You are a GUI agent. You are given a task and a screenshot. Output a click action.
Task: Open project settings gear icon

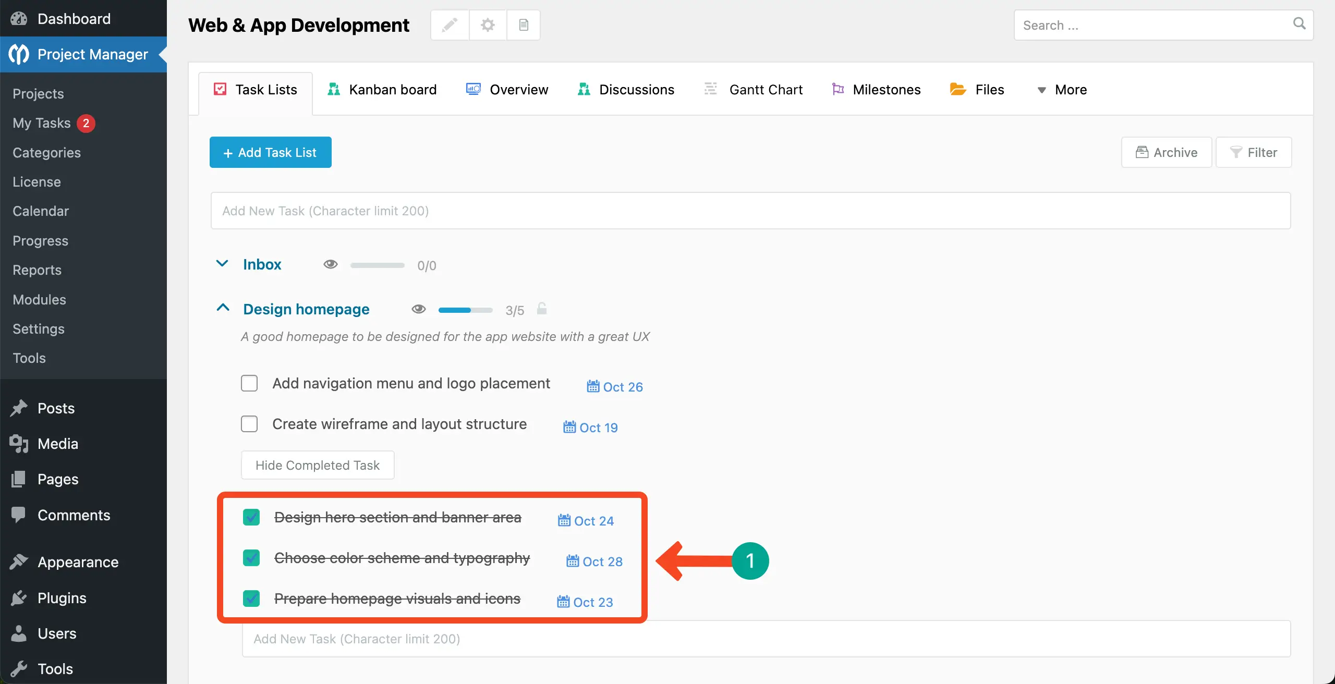pos(488,25)
